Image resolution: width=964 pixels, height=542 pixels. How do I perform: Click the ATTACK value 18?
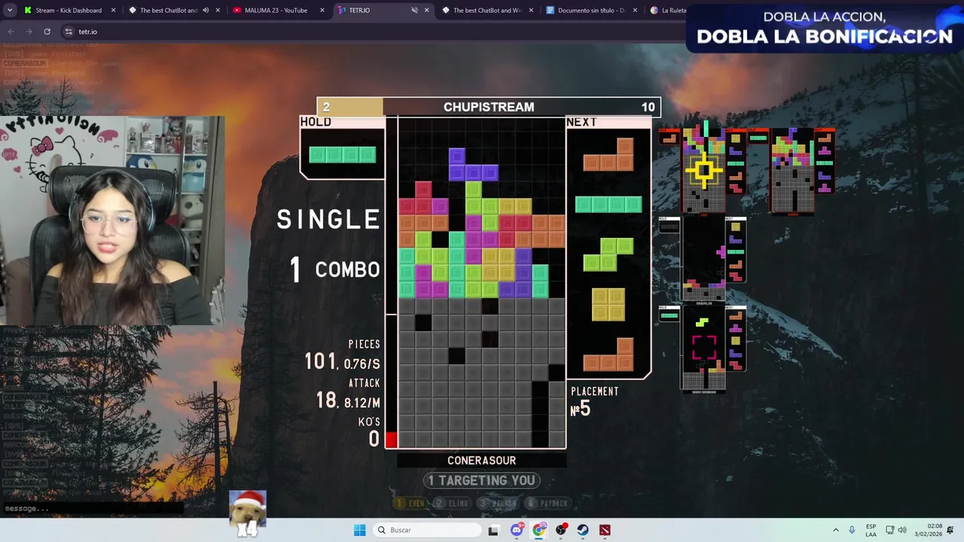click(x=326, y=400)
